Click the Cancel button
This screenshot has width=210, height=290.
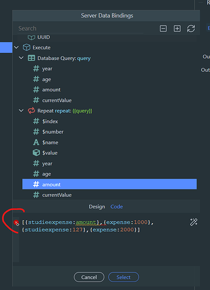coord(89,277)
